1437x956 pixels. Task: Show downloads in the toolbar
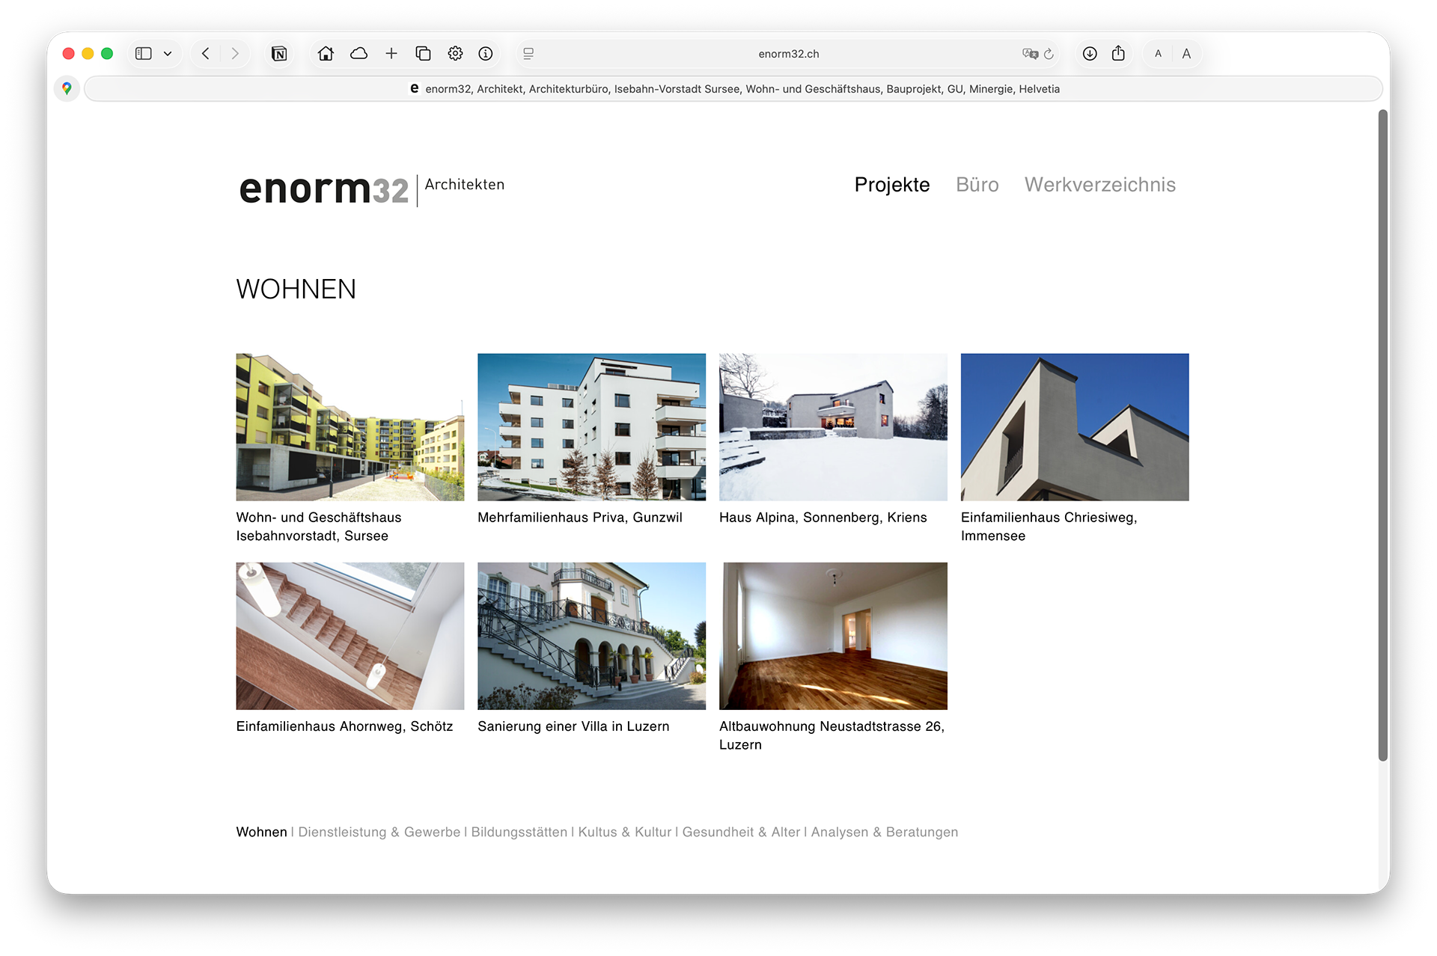click(1090, 54)
